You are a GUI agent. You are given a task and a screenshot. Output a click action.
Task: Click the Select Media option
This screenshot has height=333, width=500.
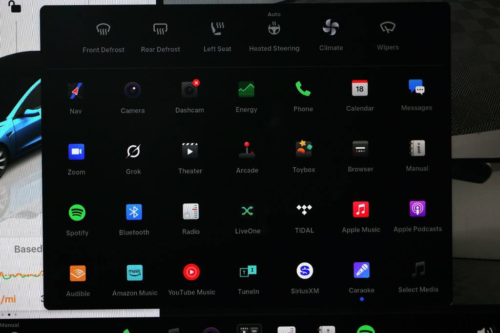pyautogui.click(x=418, y=269)
